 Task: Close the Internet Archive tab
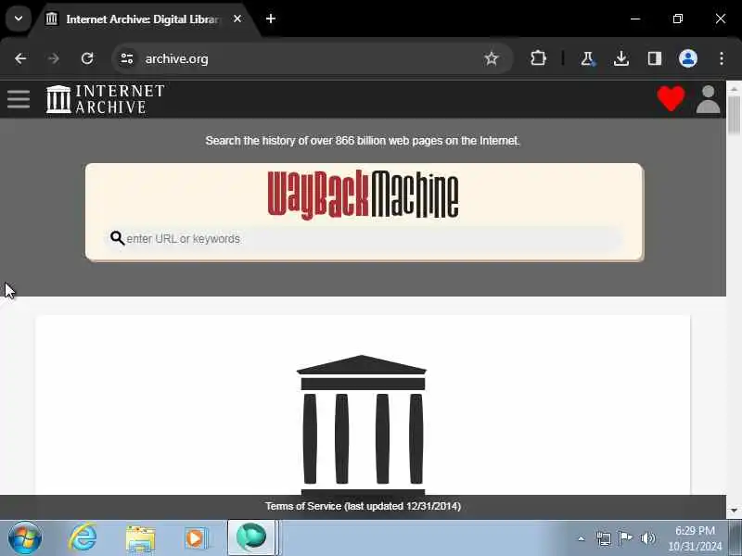pyautogui.click(x=237, y=19)
